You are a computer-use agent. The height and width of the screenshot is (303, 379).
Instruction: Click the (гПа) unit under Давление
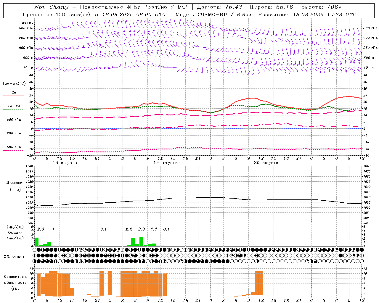(15, 189)
